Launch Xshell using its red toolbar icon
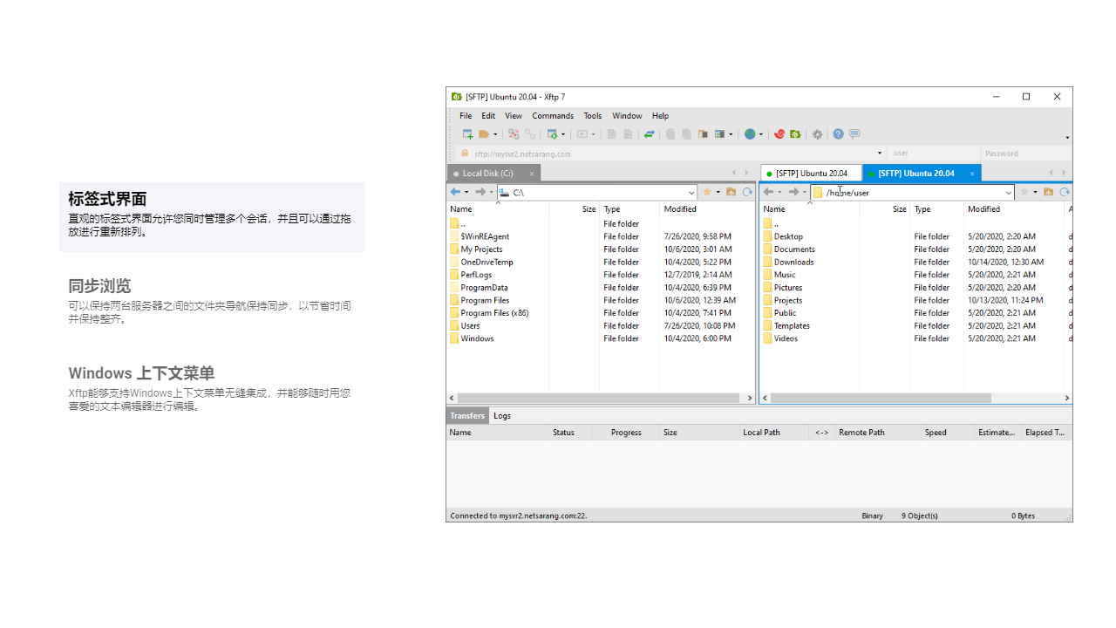 pos(779,133)
